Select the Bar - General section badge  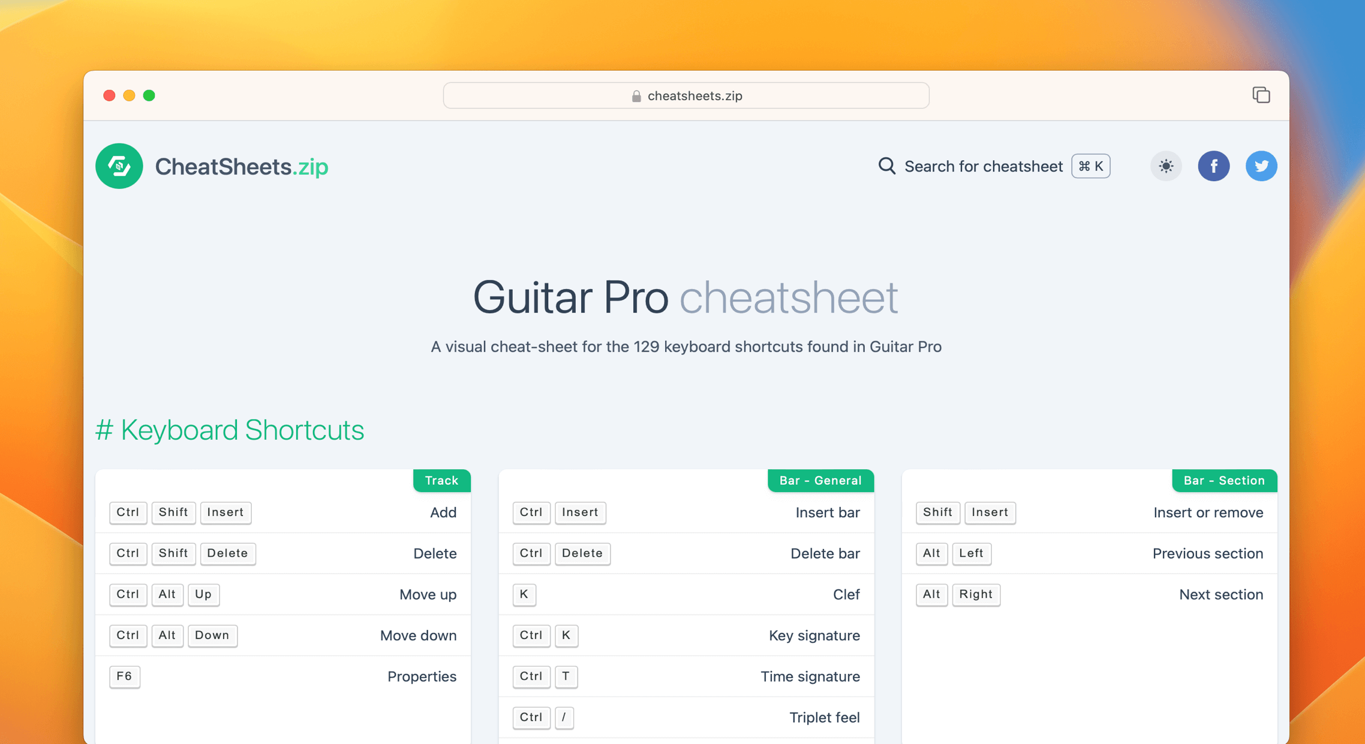click(x=820, y=480)
